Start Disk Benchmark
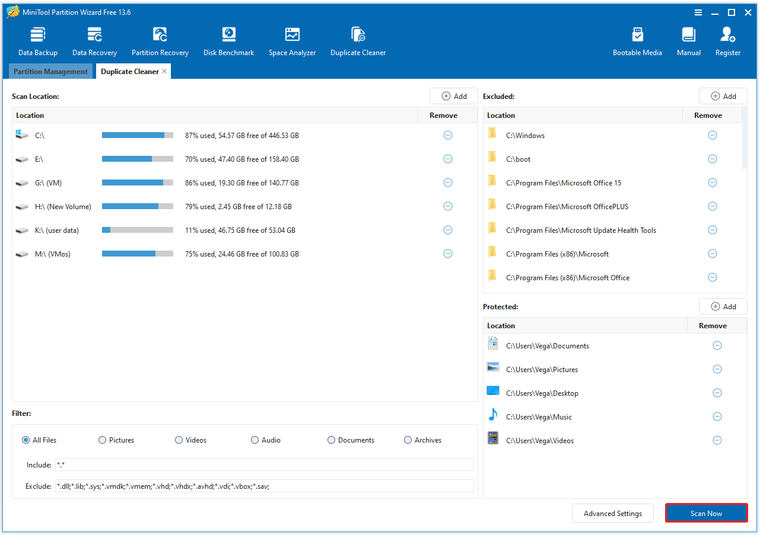Viewport: 760px width, 535px height. point(228,39)
